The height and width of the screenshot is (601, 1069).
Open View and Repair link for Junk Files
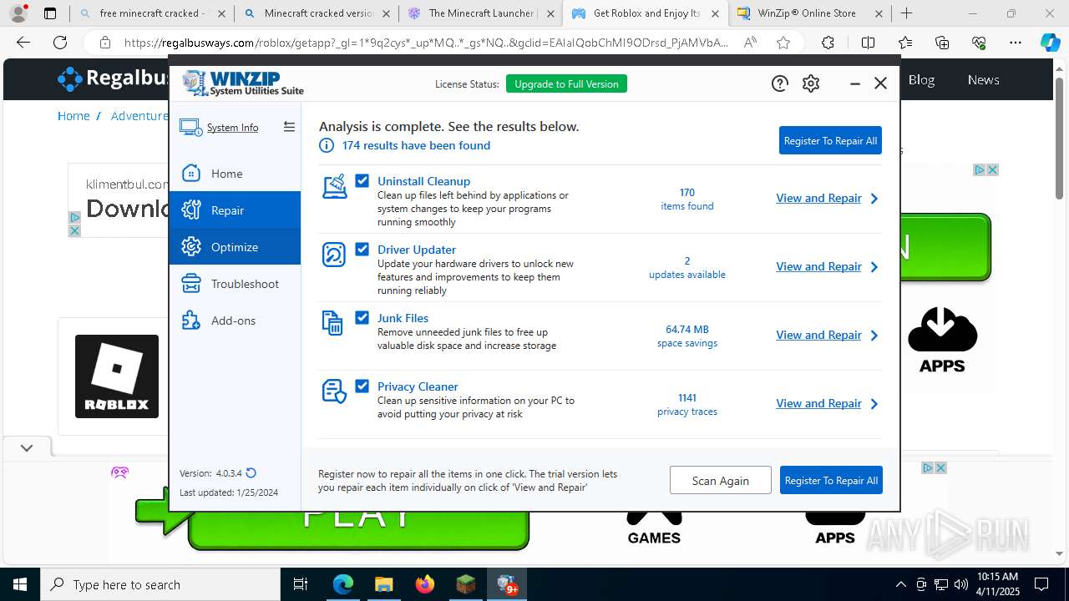818,335
